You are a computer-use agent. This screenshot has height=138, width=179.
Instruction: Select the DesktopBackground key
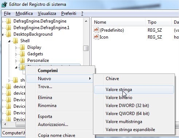pyautogui.click(x=33, y=34)
